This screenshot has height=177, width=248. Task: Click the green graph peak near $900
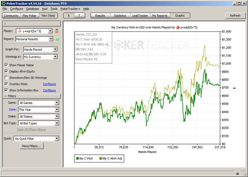205,70
